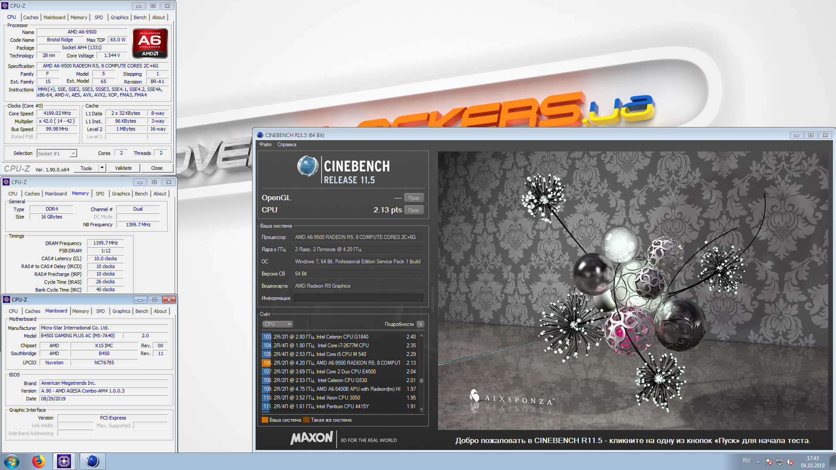Open the Файл menu in Cinebench
The image size is (836, 470).
265,144
